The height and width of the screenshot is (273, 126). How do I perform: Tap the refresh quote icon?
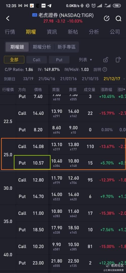(107, 18)
